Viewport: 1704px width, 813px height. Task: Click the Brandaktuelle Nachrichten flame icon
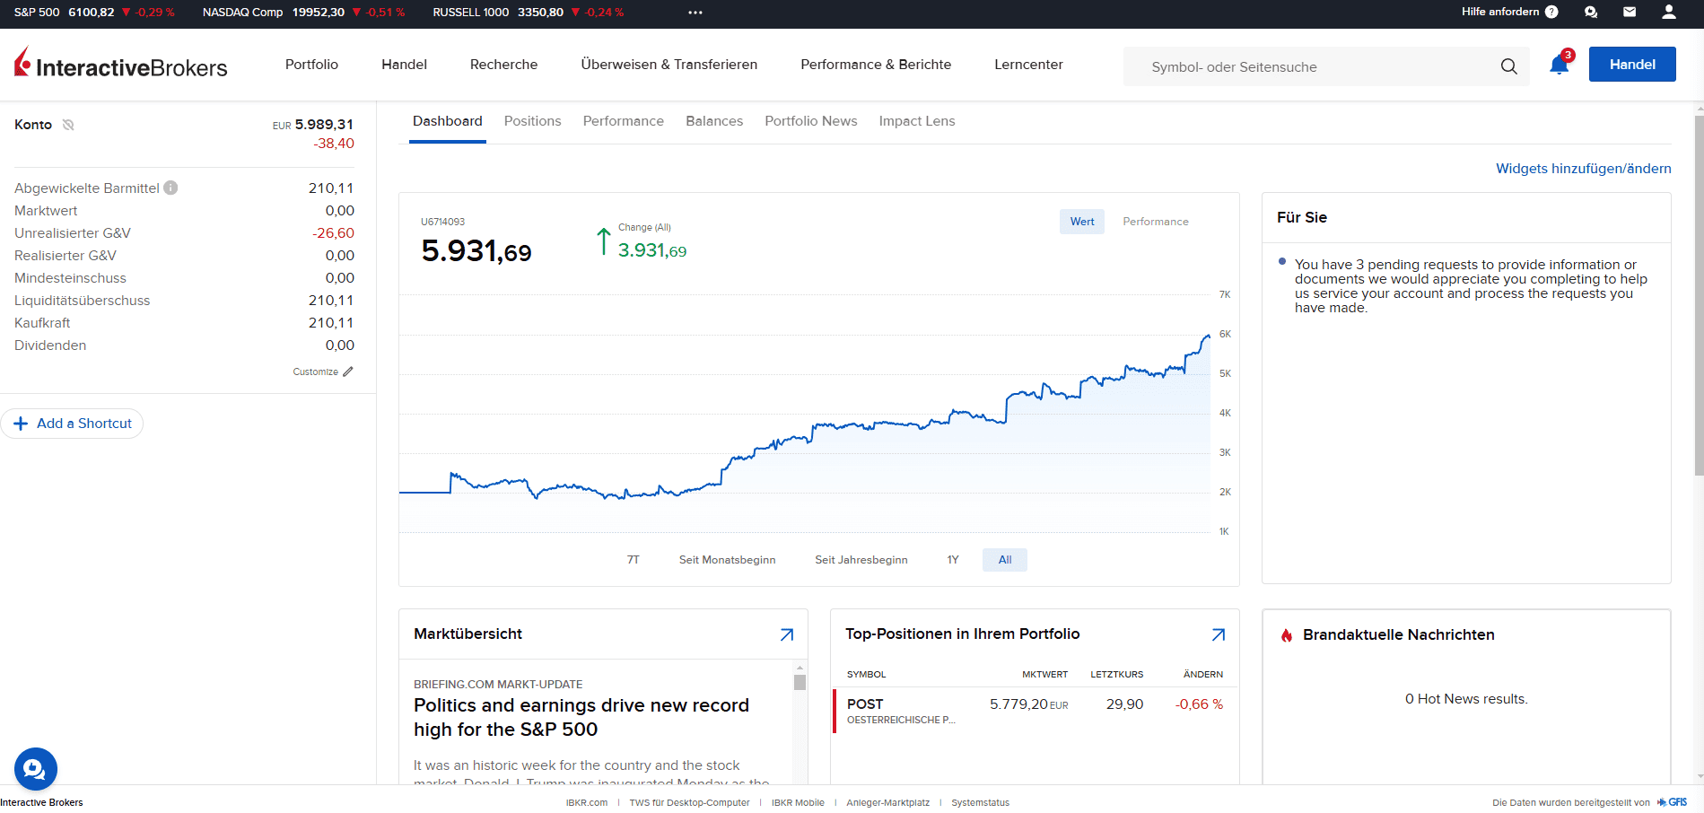point(1287,635)
